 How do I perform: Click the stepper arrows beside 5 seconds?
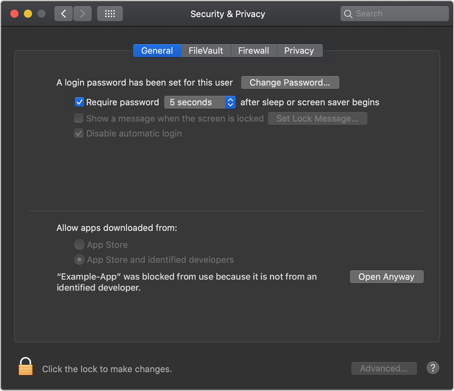pos(230,102)
